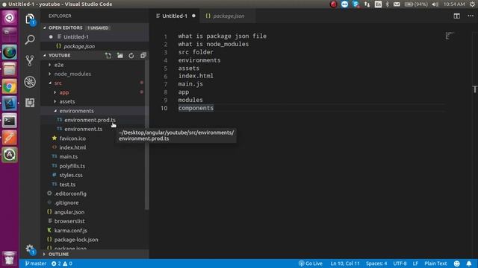Open the Files manager dock icon
This screenshot has height=268, width=478.
[x=10, y=69]
